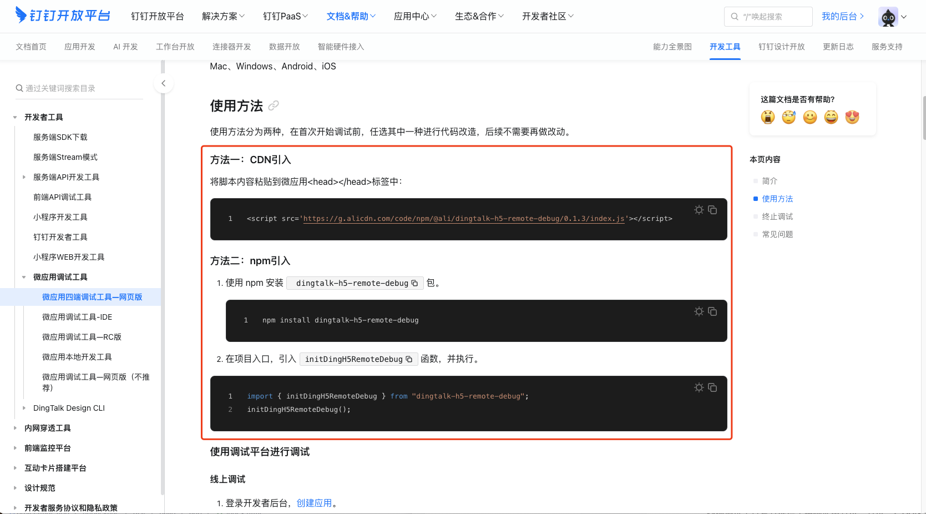Focus the top search input field

(768, 17)
